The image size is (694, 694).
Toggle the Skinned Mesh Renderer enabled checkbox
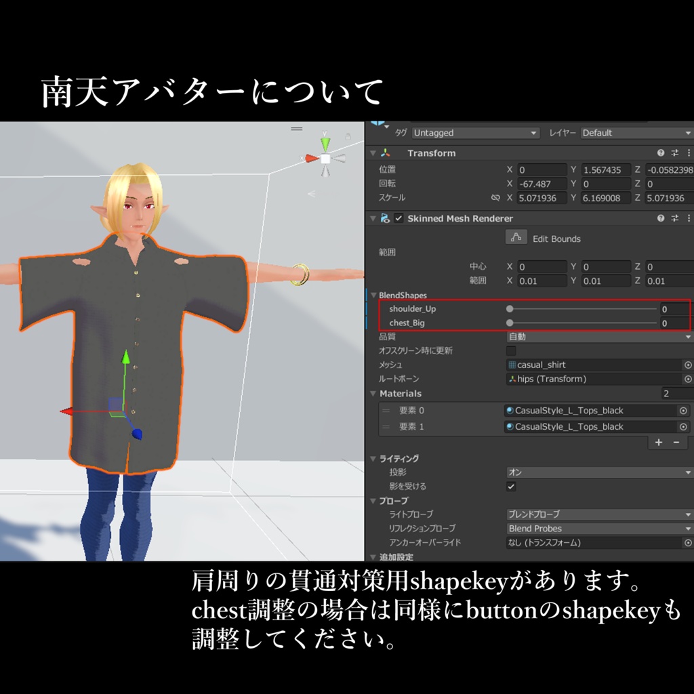point(399,218)
